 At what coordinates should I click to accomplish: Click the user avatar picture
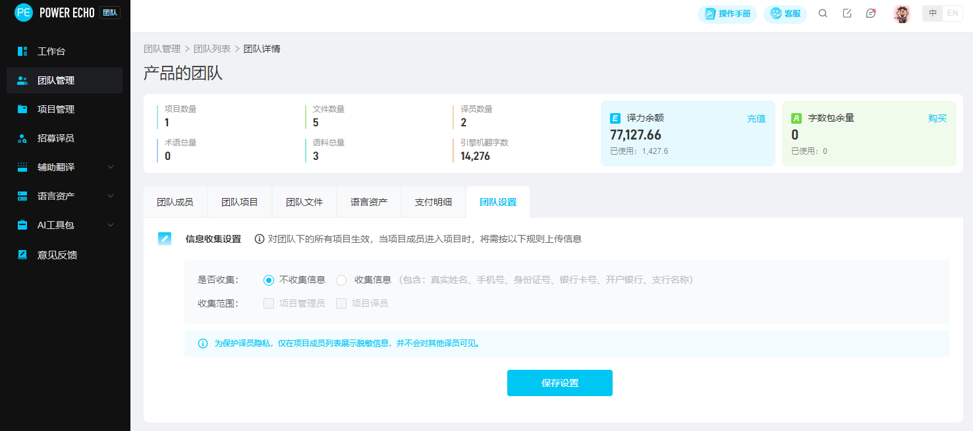tap(902, 14)
